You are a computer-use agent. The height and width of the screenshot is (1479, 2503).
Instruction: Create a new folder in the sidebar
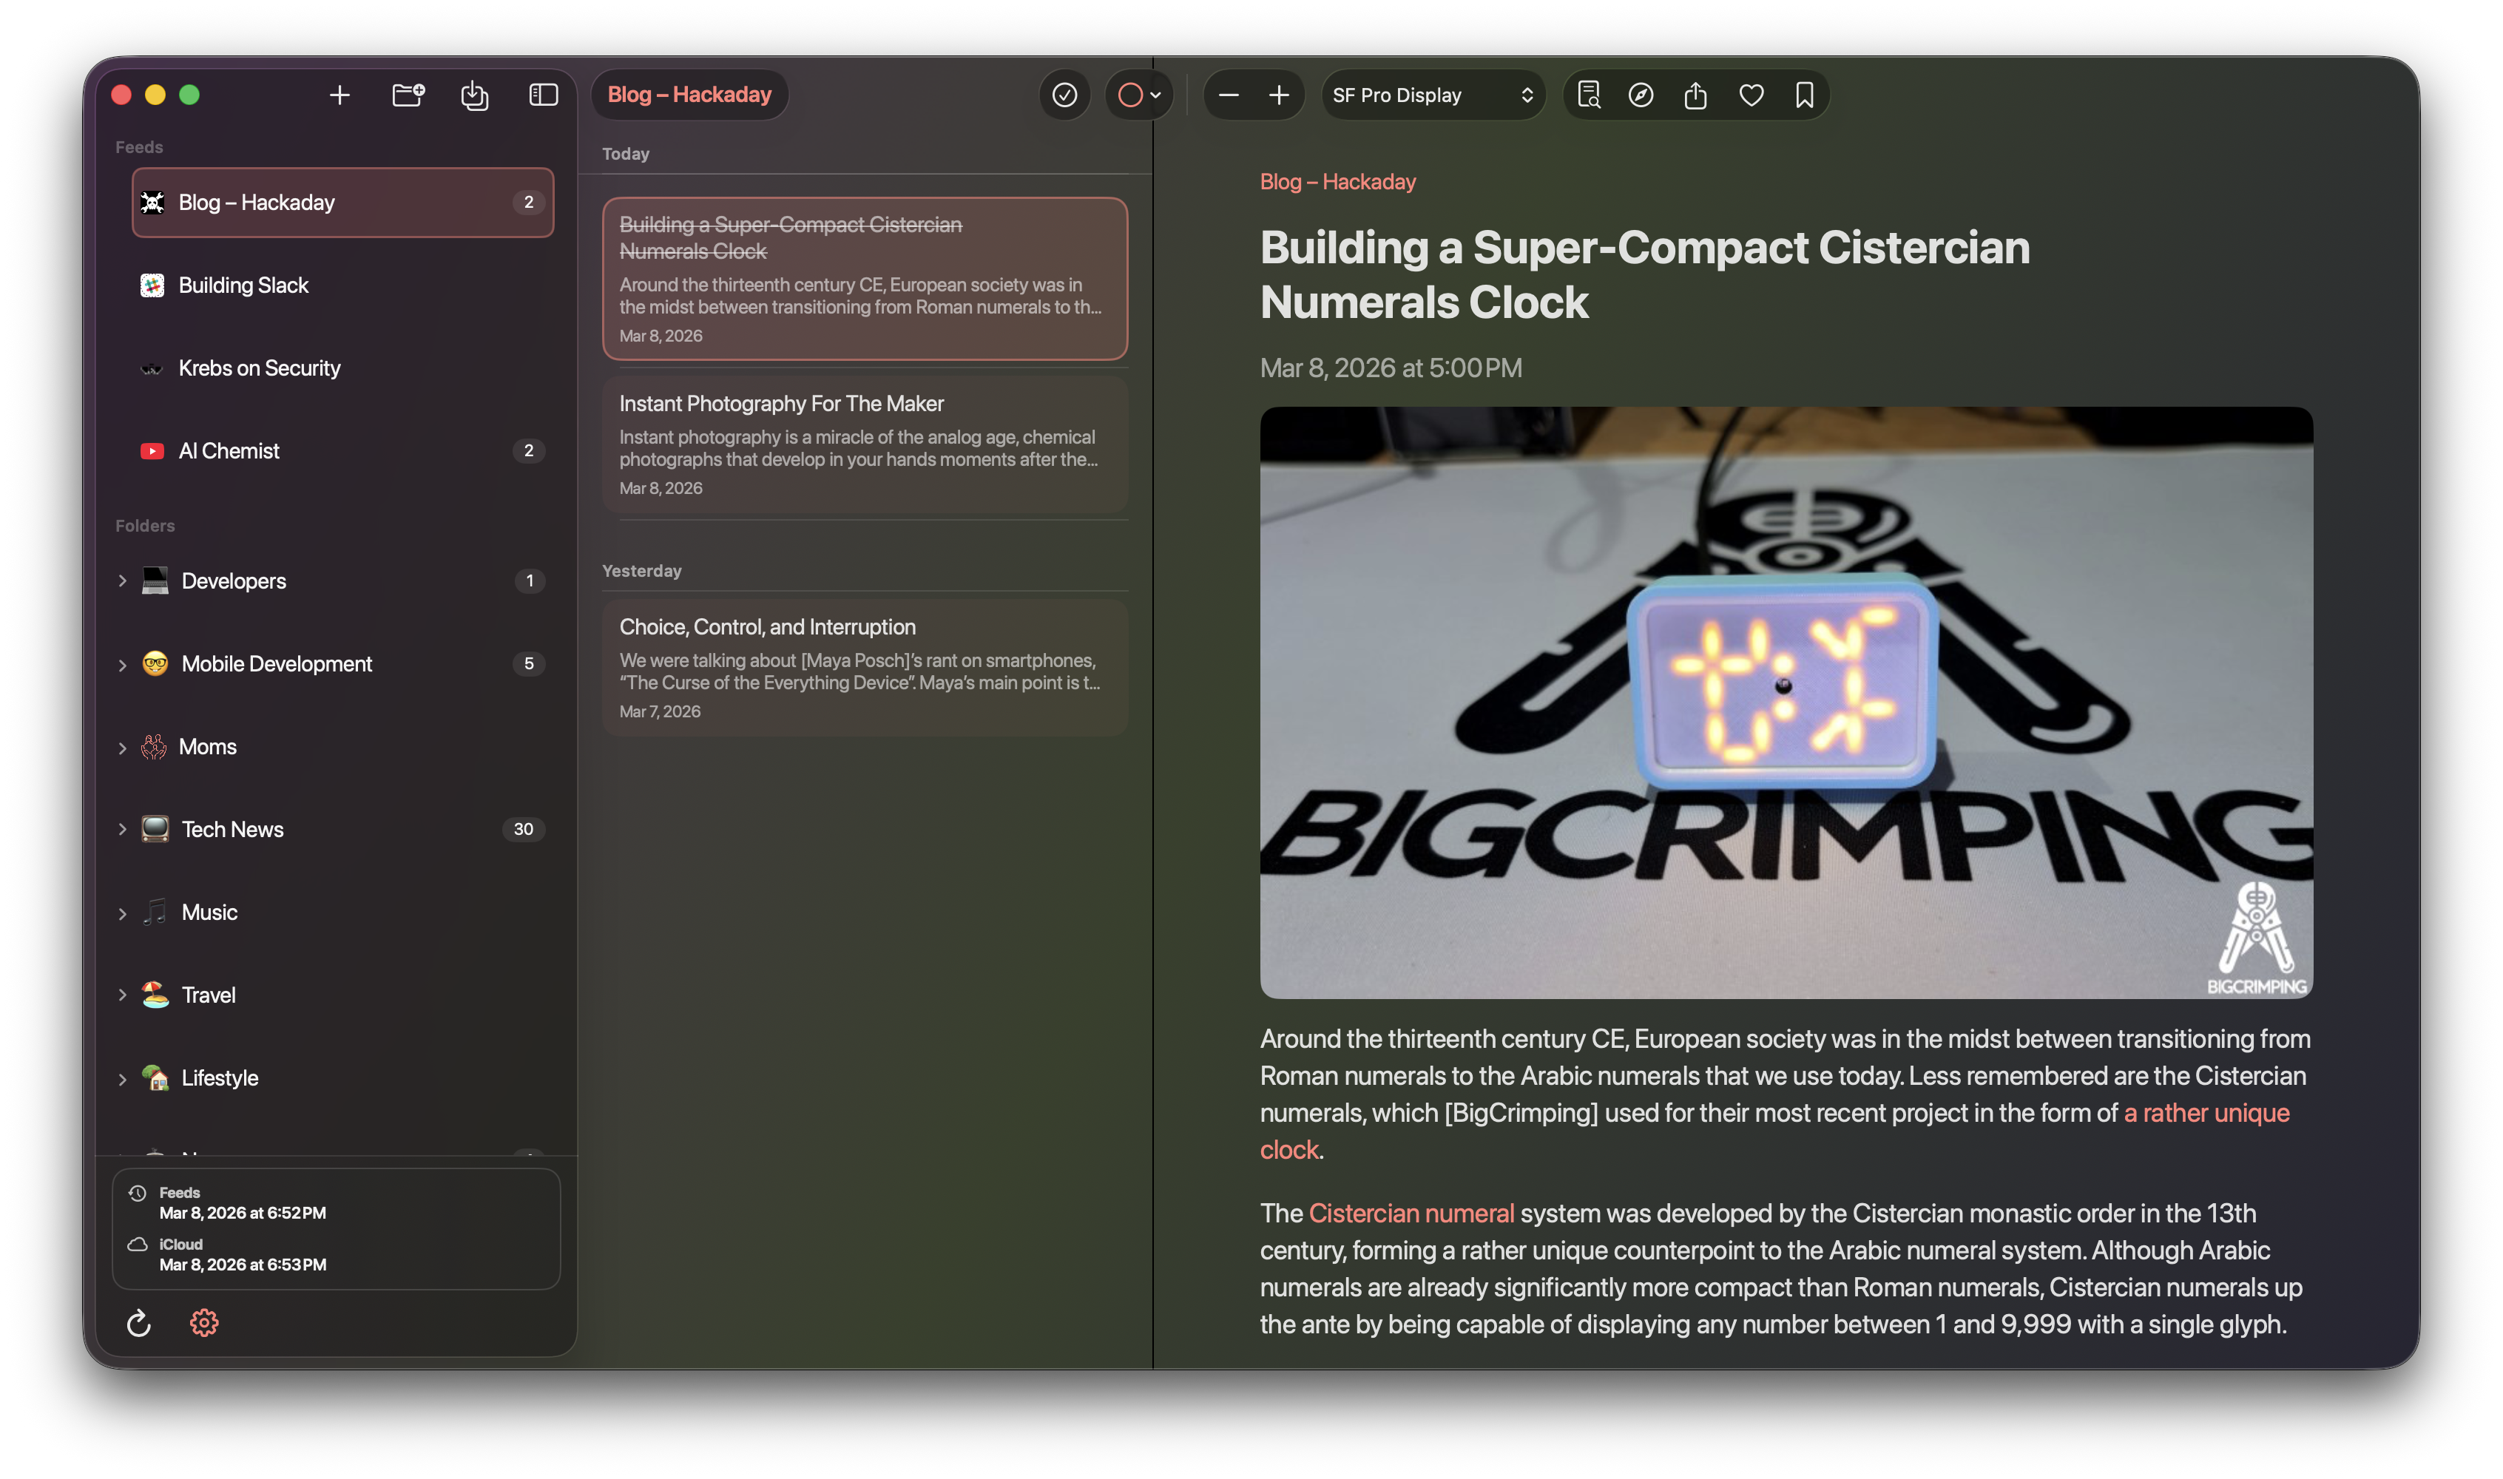(408, 95)
